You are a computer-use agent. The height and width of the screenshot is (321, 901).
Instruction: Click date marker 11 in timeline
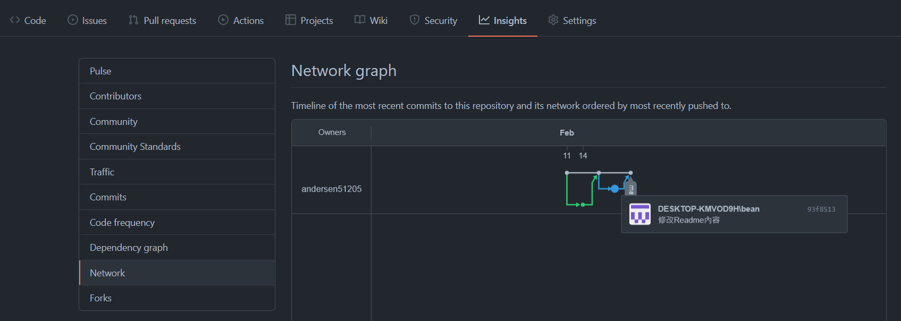[567, 156]
